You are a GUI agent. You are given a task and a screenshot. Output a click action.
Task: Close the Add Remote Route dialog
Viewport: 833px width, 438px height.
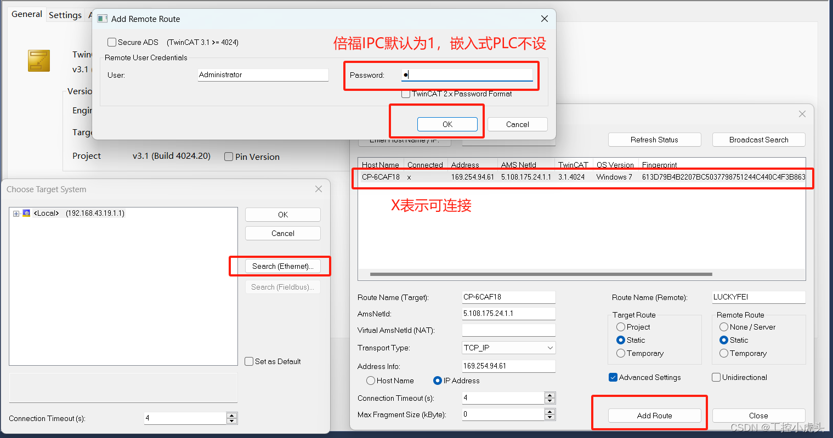[x=545, y=19]
